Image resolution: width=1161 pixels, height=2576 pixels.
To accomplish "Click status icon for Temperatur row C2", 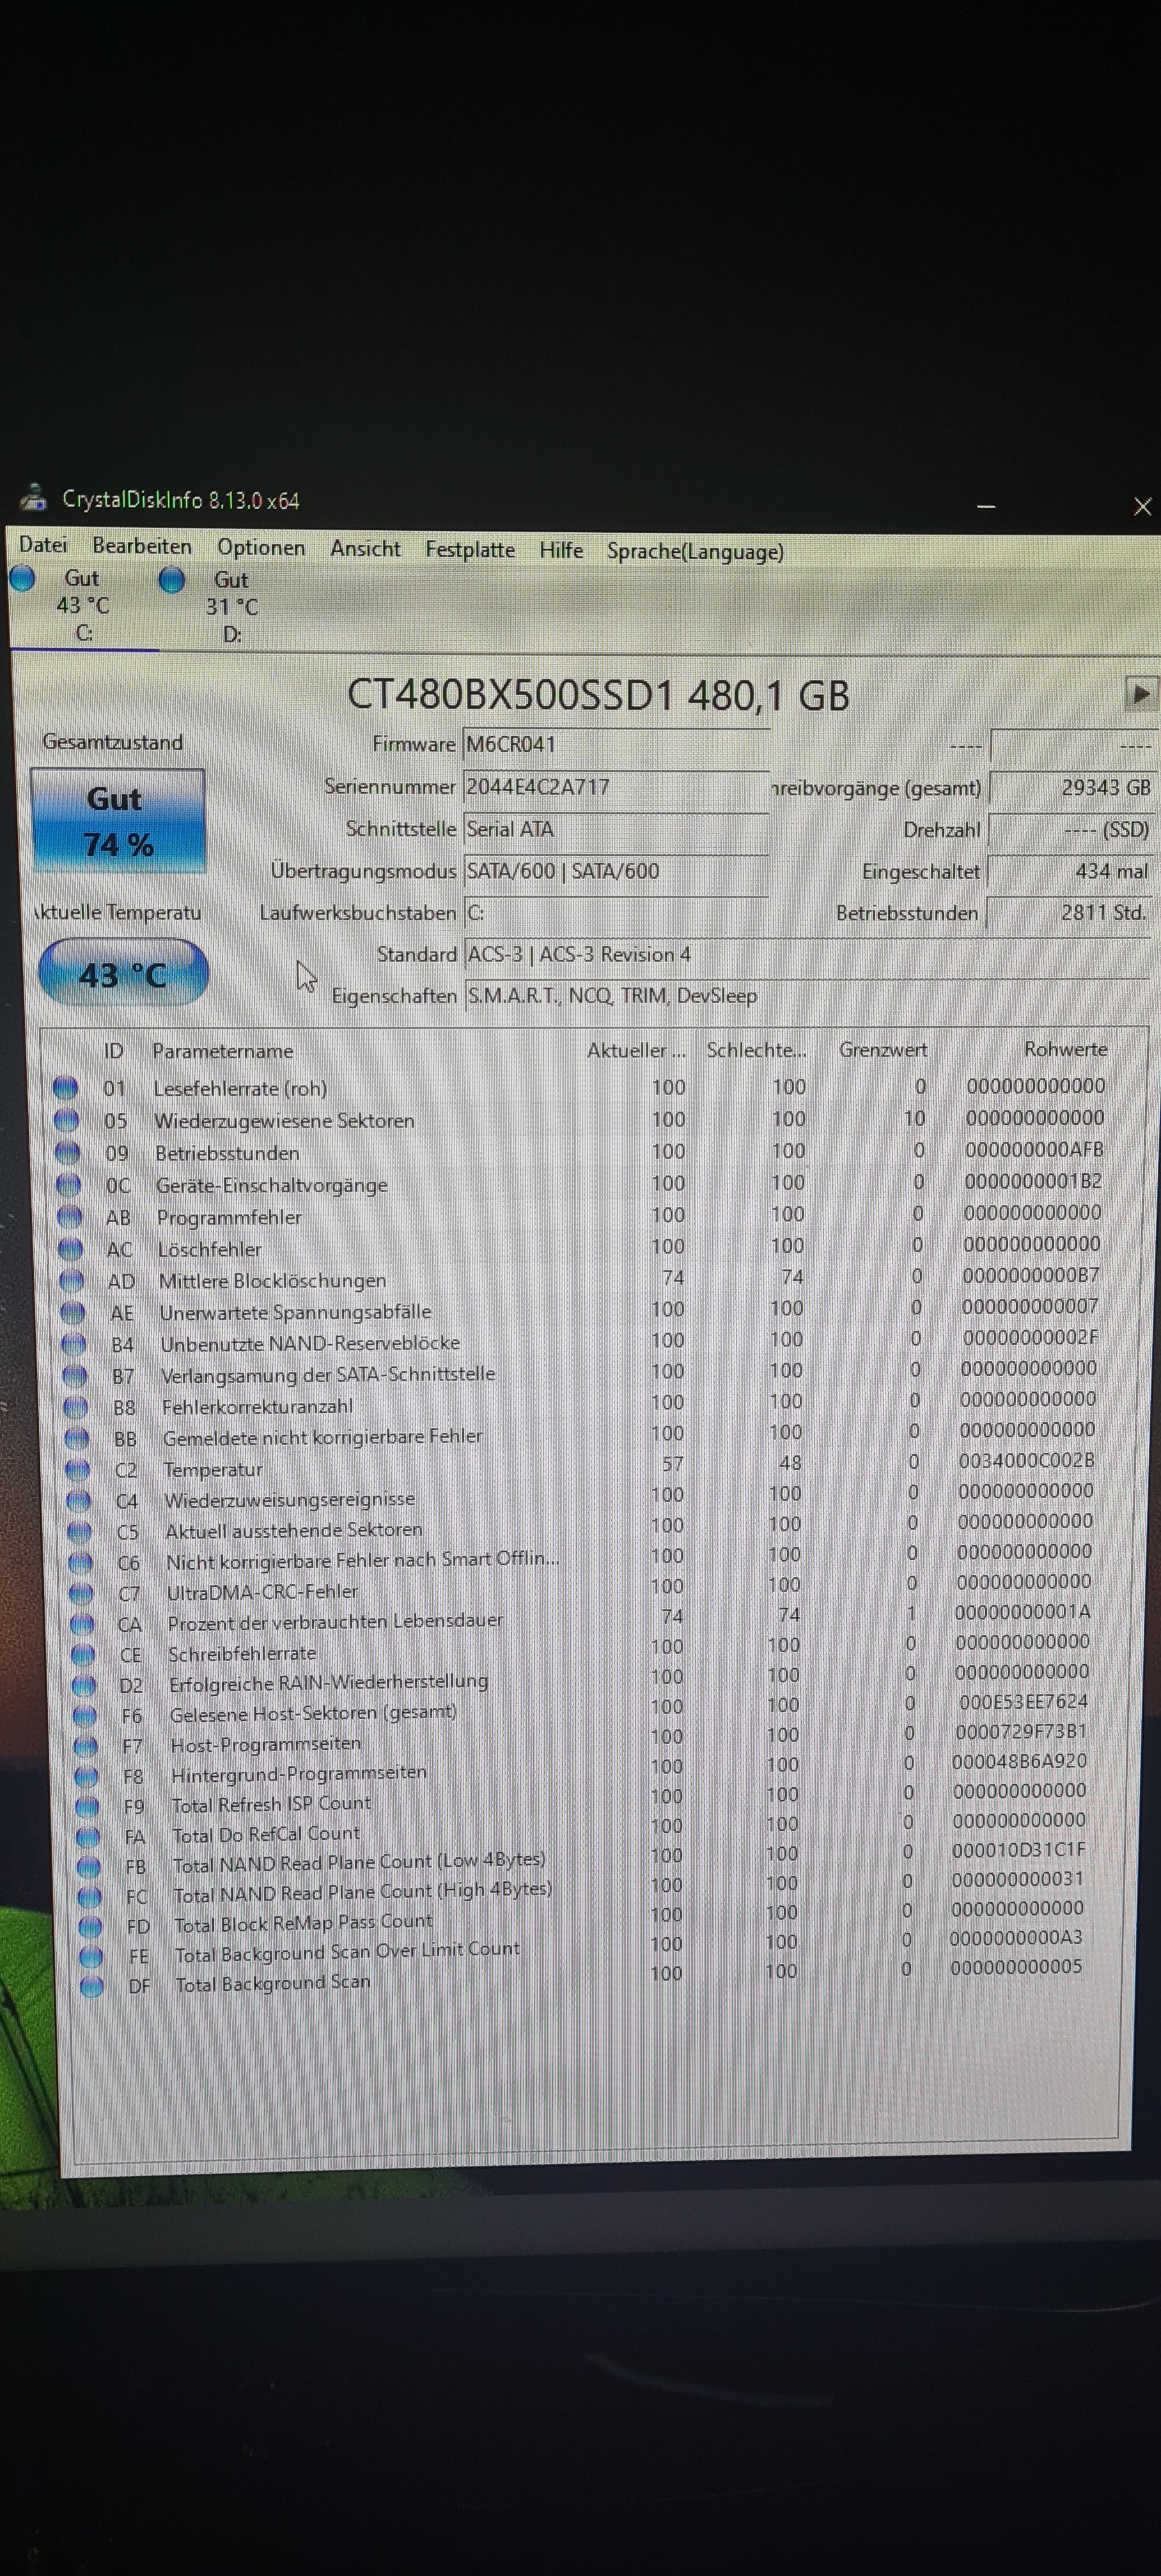I will [x=77, y=1470].
